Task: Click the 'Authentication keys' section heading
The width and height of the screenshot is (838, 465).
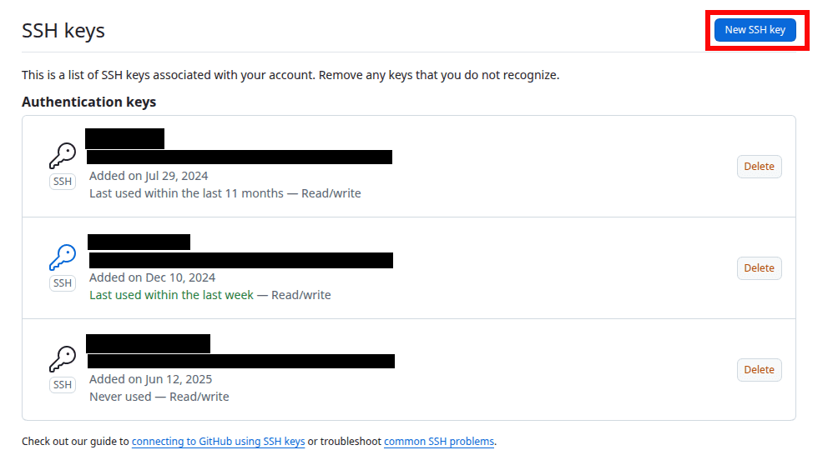Action: click(88, 102)
